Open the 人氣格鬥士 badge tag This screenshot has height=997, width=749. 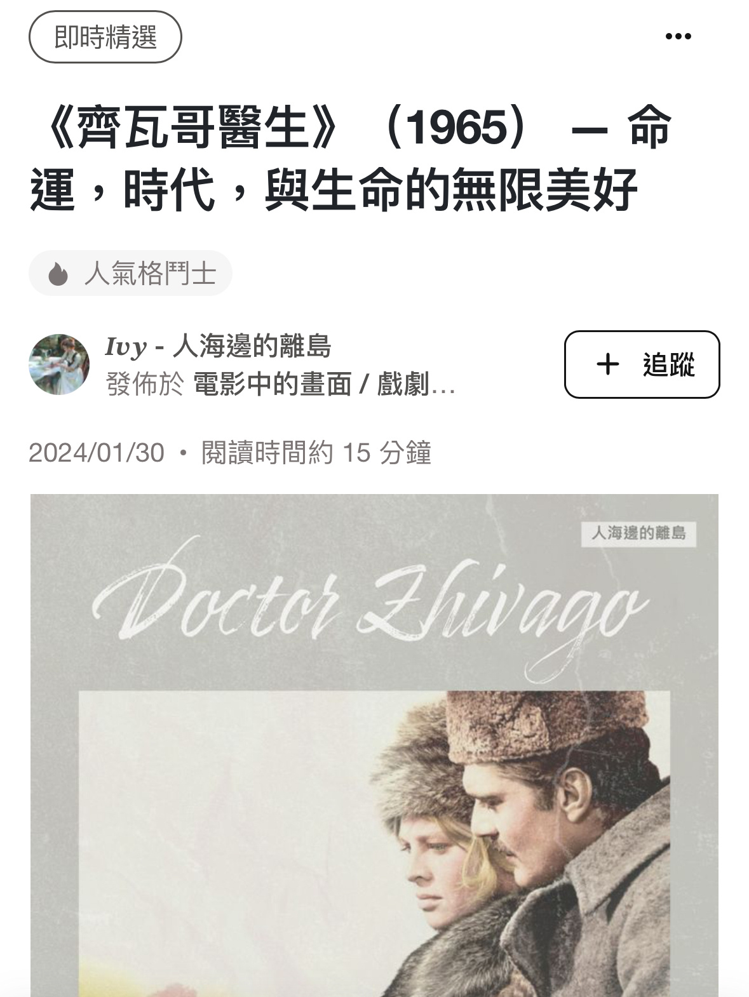[131, 274]
